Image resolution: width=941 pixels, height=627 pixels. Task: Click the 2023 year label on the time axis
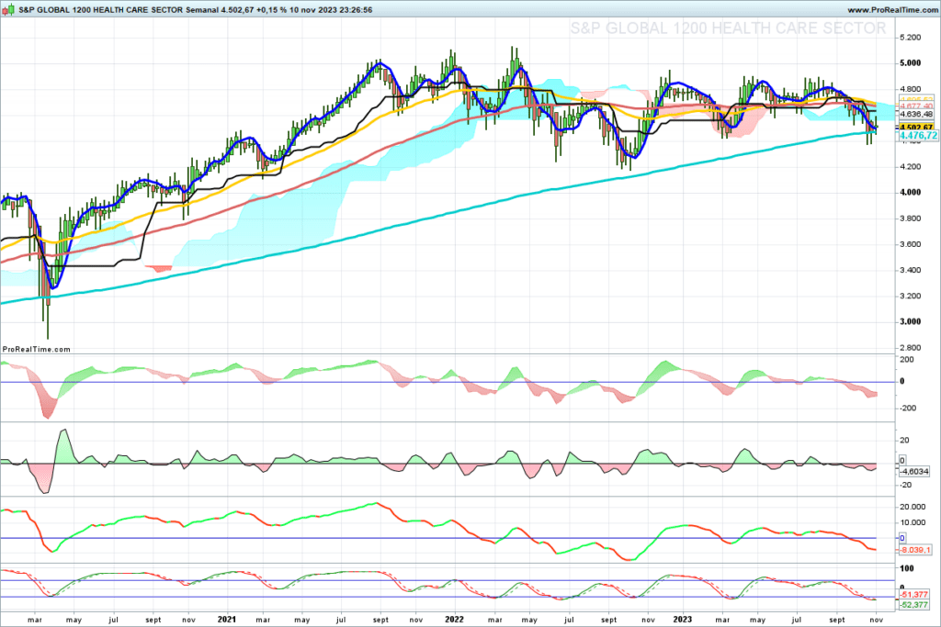point(683,620)
